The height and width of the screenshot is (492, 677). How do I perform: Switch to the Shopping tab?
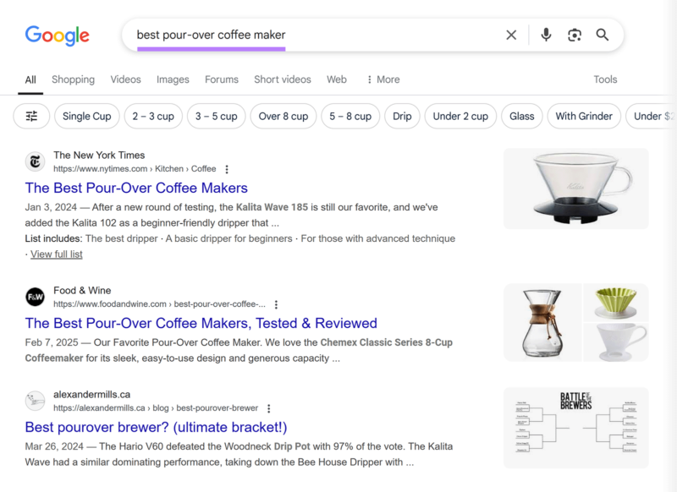pos(73,79)
